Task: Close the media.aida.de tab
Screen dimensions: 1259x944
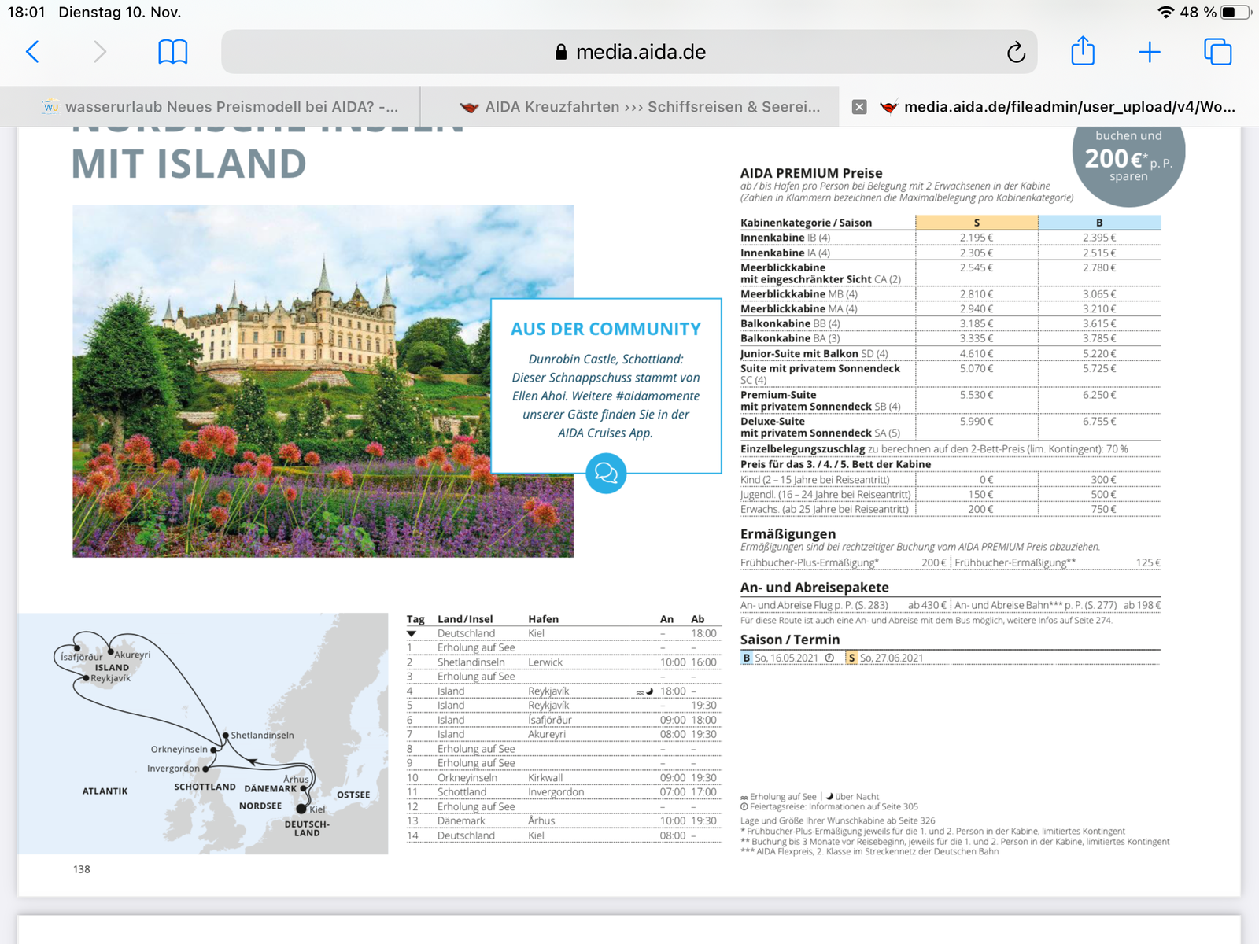Action: tap(859, 107)
